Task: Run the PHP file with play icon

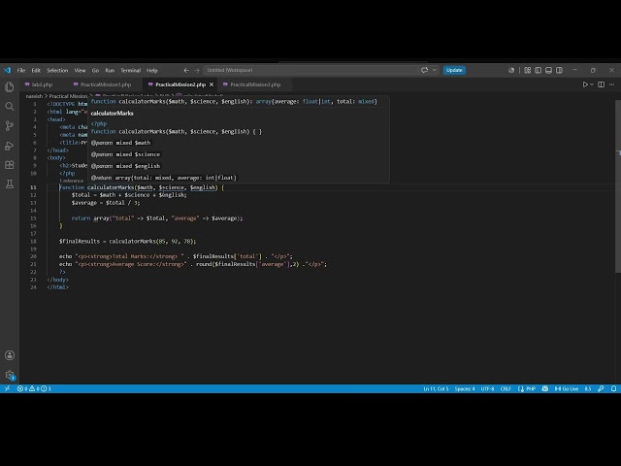Action: pyautogui.click(x=585, y=84)
